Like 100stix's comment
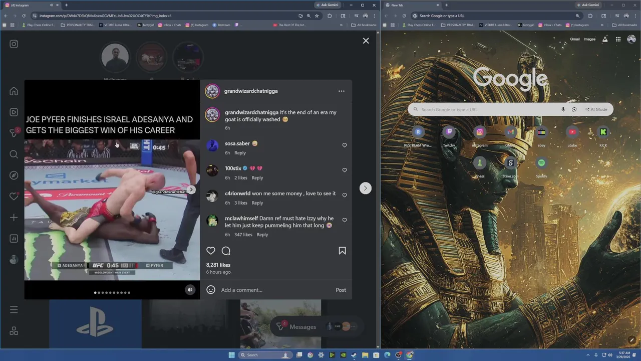641x361 pixels. (x=345, y=170)
